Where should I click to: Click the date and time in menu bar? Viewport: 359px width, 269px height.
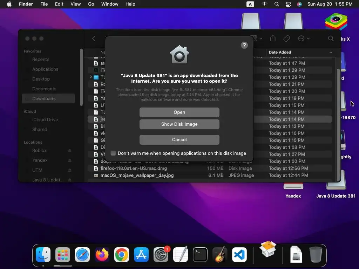click(330, 4)
